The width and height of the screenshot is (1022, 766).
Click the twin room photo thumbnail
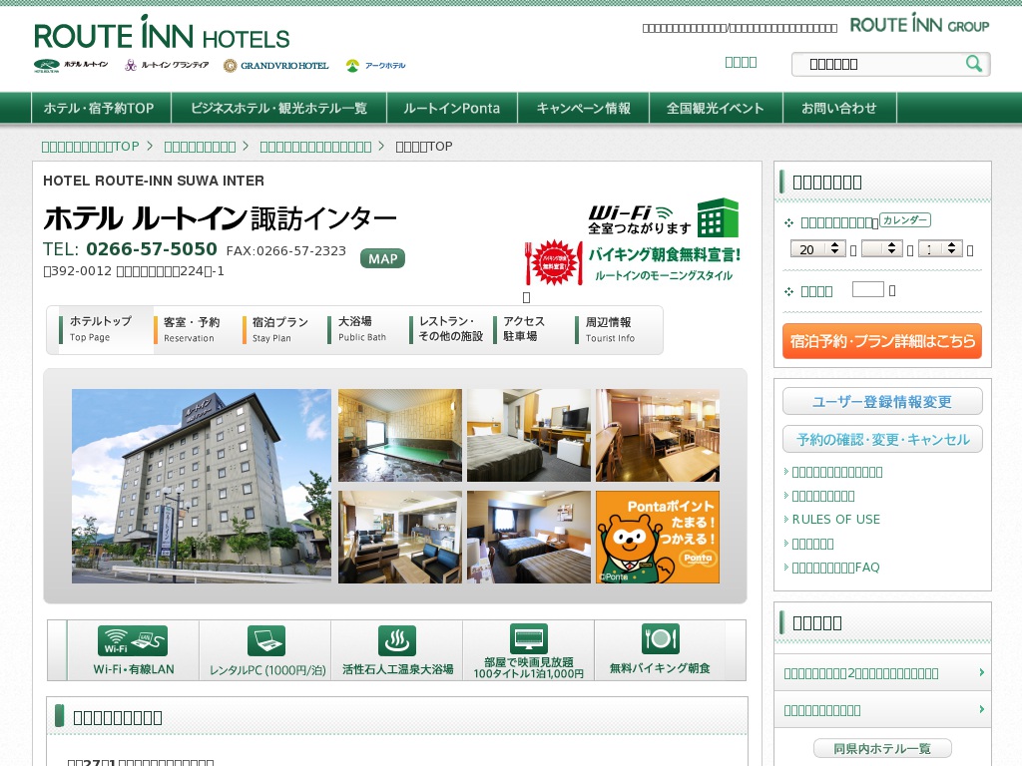pos(529,537)
